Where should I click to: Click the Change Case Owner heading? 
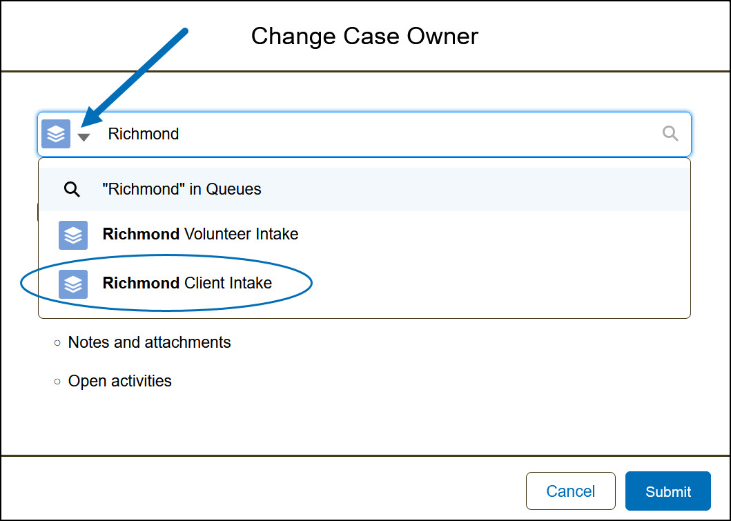click(x=364, y=36)
